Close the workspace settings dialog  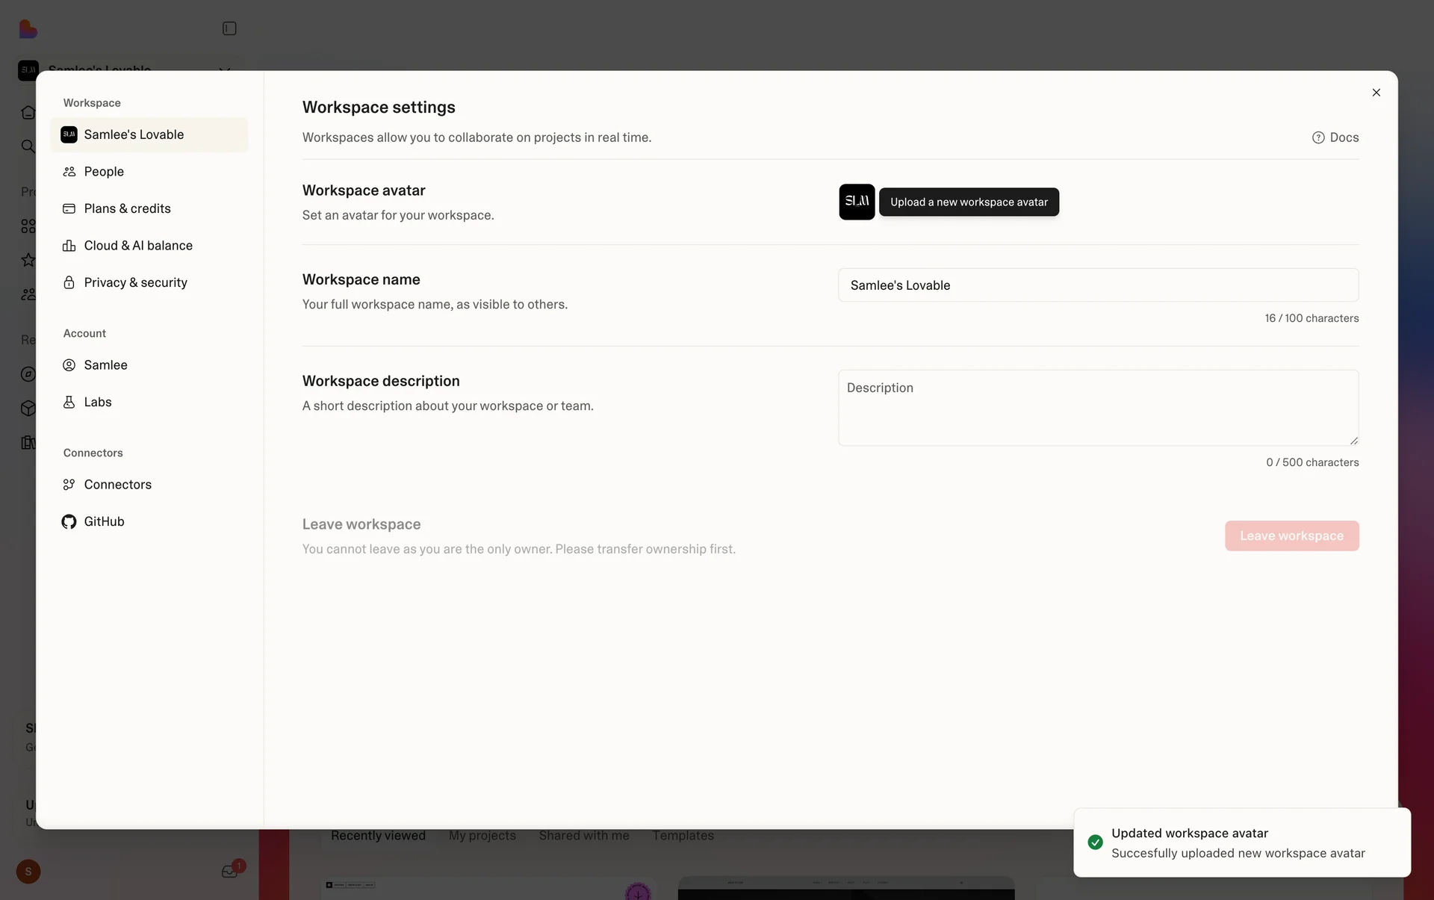pos(1376,93)
